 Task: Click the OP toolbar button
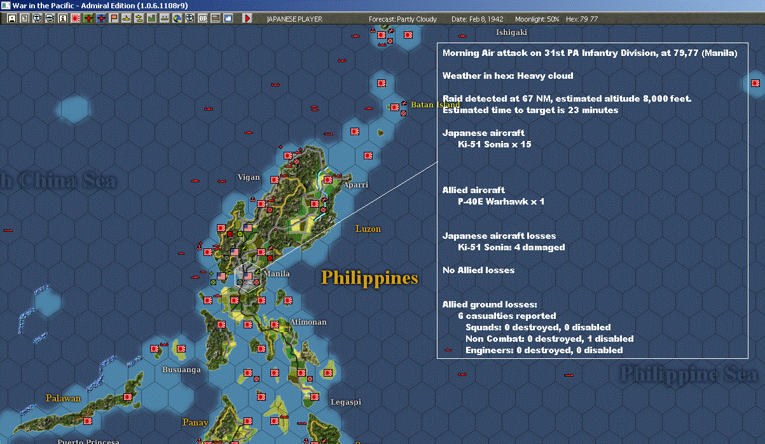coord(203,18)
